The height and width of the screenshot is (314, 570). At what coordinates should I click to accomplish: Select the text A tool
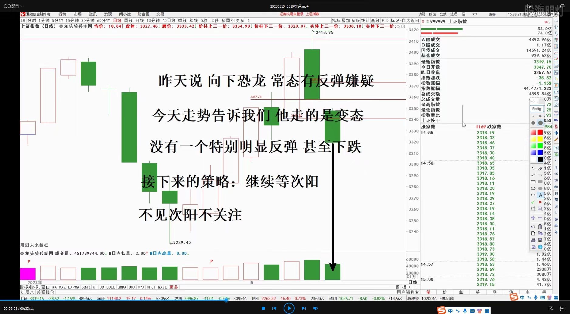click(541, 195)
